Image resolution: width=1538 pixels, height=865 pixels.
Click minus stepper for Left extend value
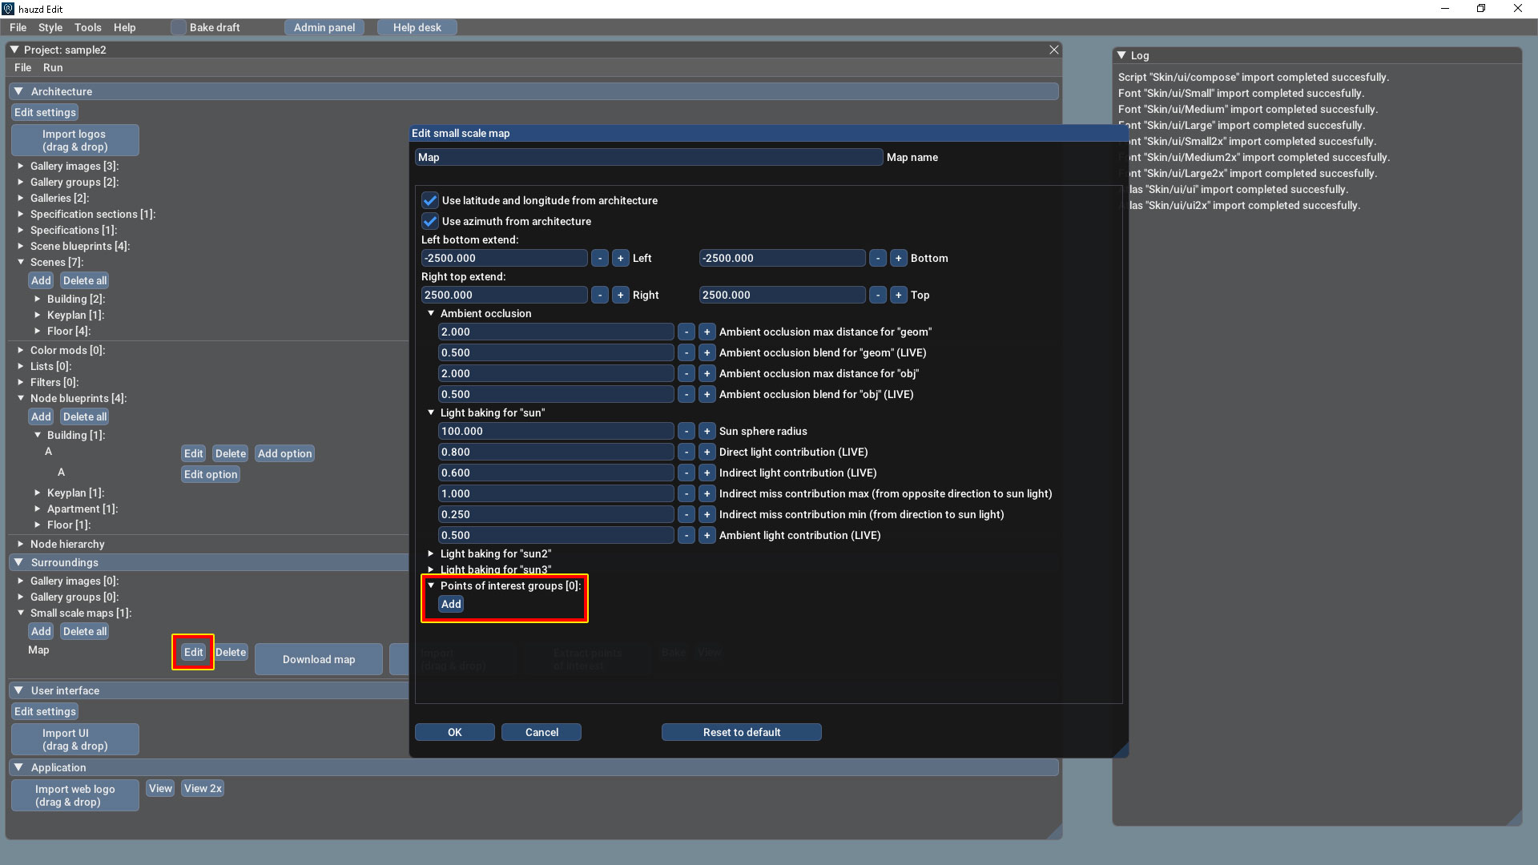(599, 258)
